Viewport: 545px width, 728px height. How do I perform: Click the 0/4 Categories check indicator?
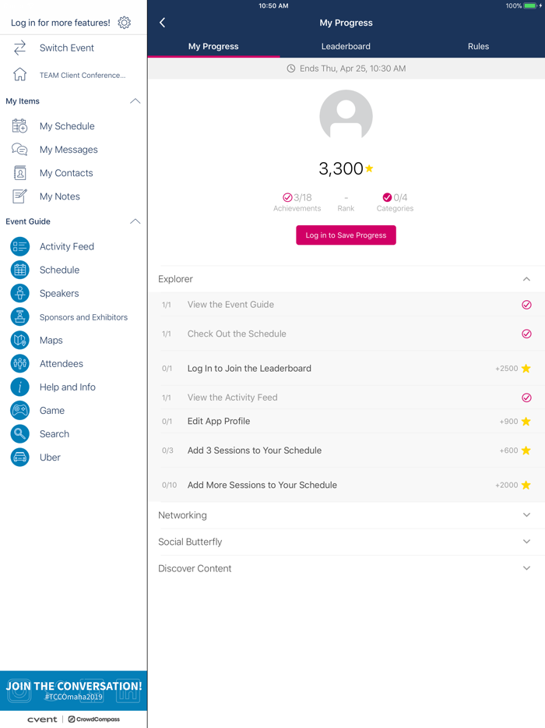387,197
